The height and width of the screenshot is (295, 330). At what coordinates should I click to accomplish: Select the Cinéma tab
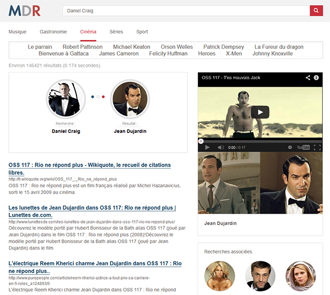click(x=88, y=32)
